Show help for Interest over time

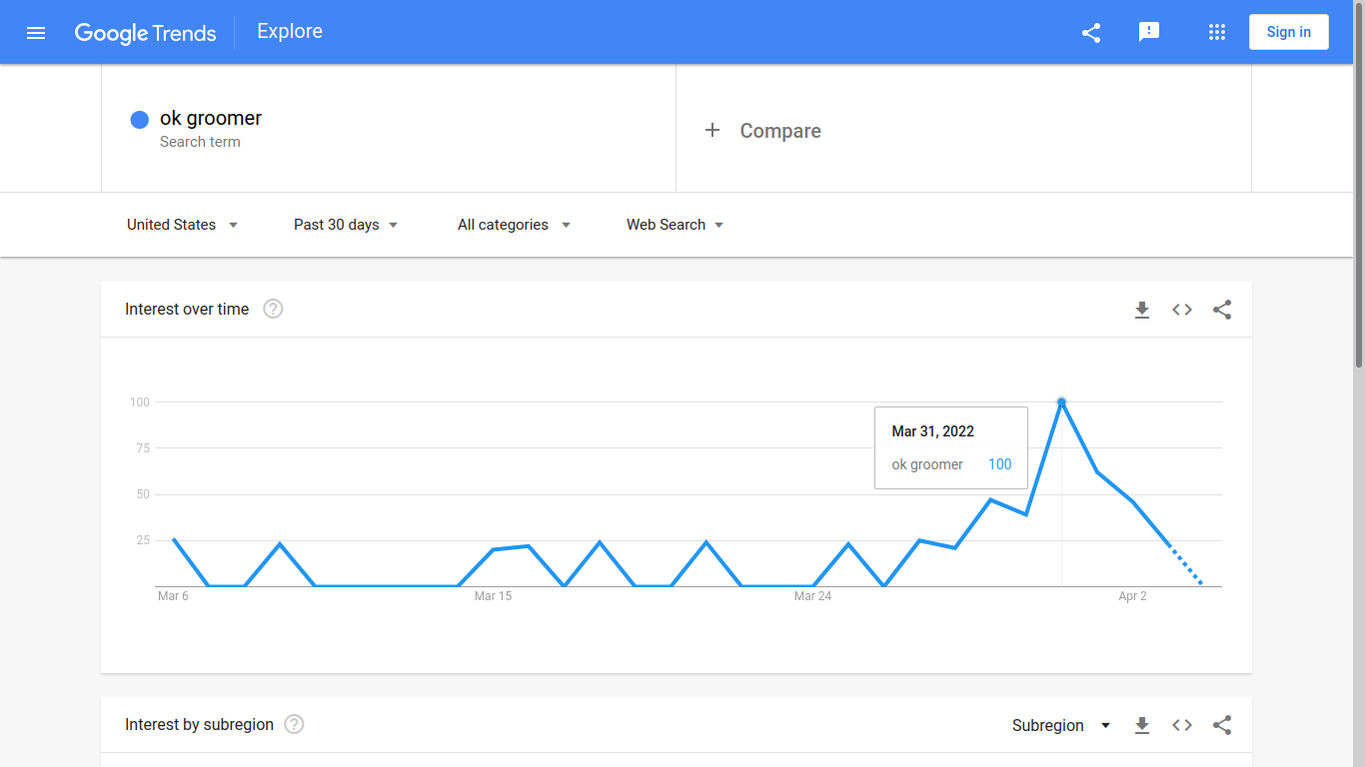coord(273,309)
